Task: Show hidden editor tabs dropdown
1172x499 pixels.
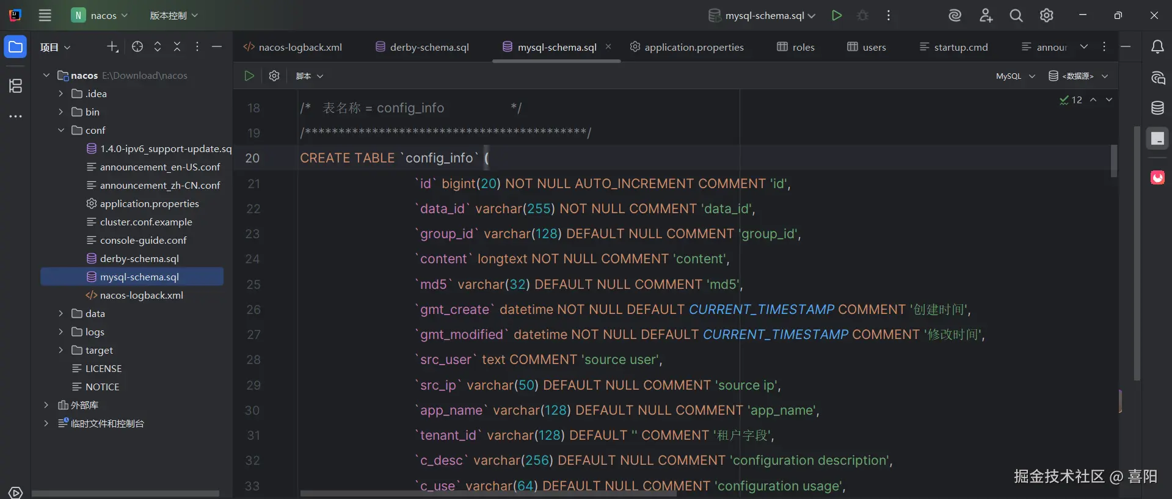Action: (1084, 46)
